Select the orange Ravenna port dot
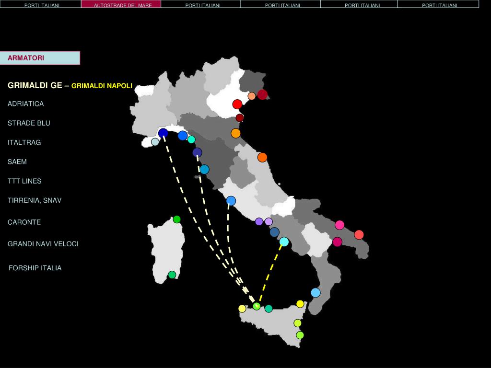 [236, 133]
